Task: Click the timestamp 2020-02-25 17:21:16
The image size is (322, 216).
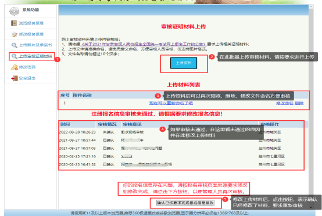Action: click(77, 157)
